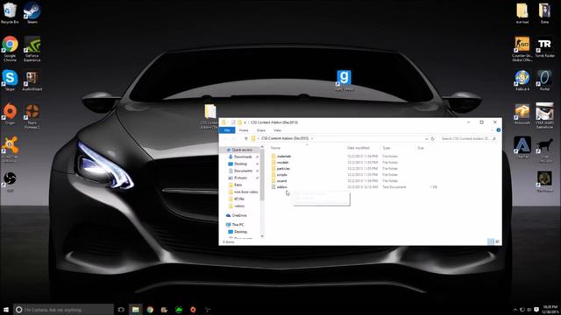Screen dimensions: 561x315
Task: Select the Garry's Mod desktop icon
Action: click(x=344, y=80)
